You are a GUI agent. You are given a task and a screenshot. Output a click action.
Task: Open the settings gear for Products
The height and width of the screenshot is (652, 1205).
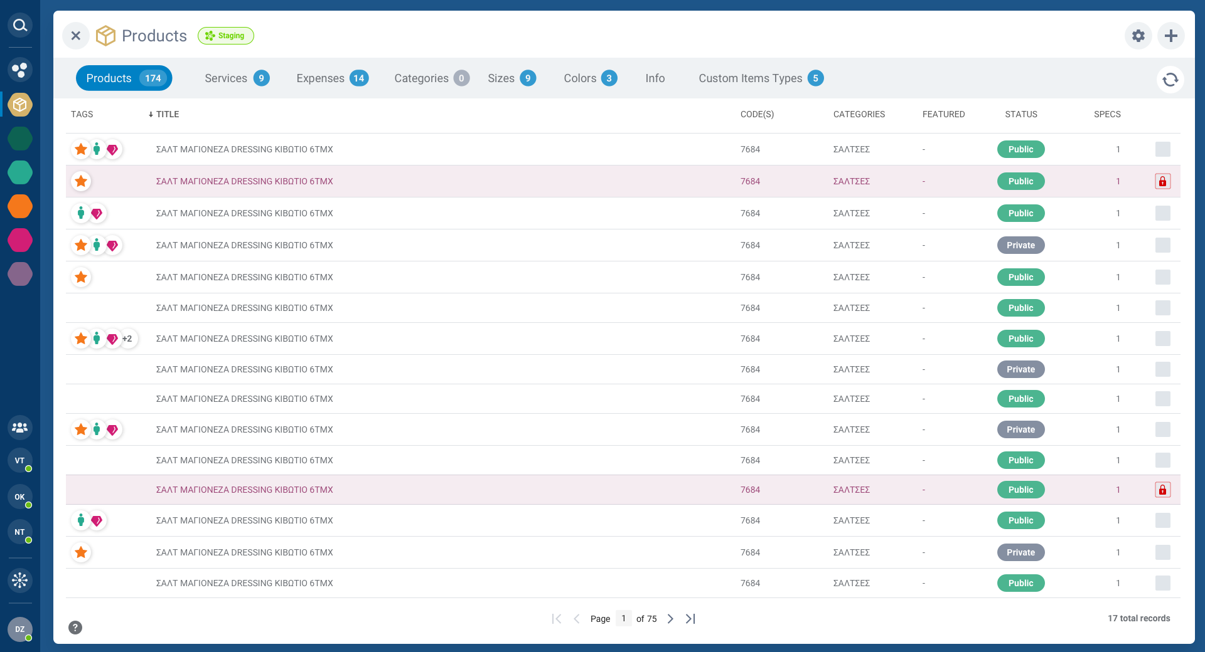[x=1138, y=36]
